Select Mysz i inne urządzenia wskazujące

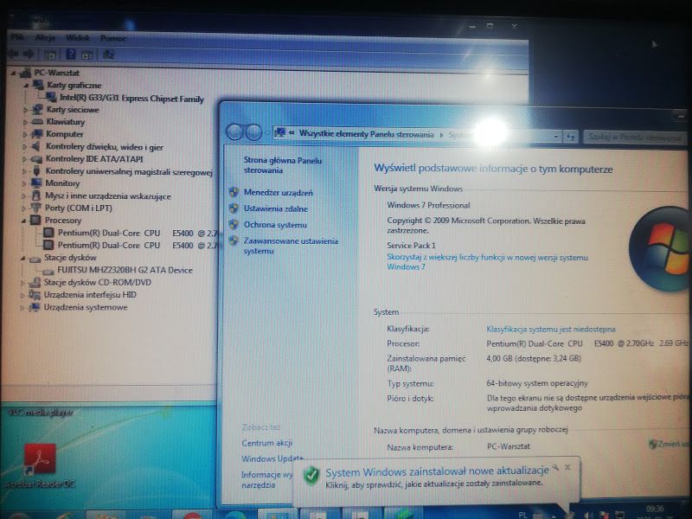click(x=107, y=196)
